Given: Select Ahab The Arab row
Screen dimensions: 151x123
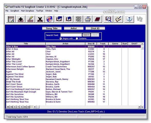Looking at the screenshot, I should 73,82.
